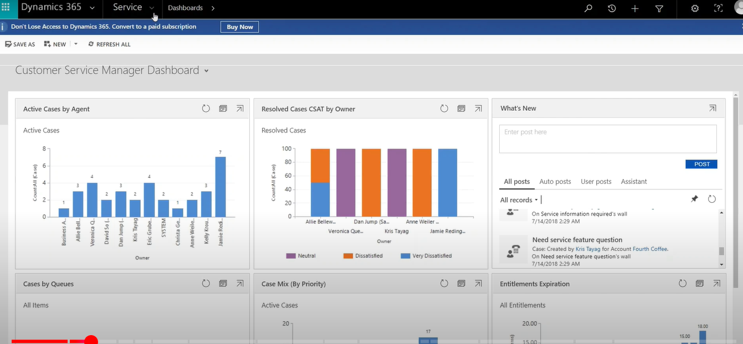Click the Enter post here text field
Viewport: 743px width, 344px height.
607,138
